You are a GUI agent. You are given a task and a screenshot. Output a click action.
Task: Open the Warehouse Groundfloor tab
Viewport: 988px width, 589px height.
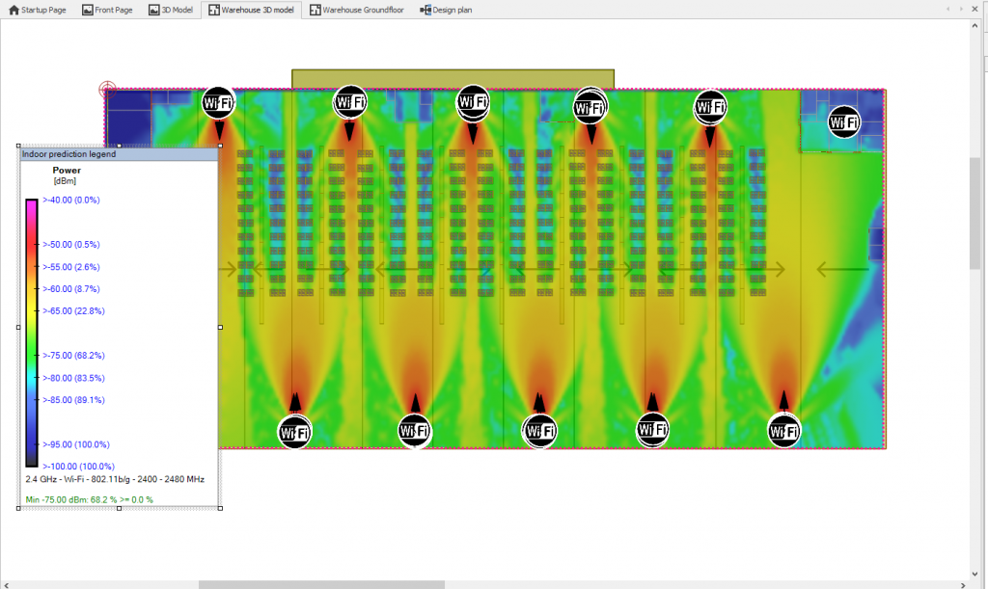357,10
